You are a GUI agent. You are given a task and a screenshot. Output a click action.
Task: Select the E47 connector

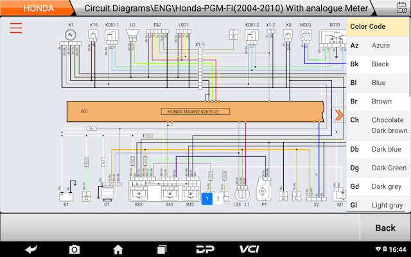click(157, 31)
